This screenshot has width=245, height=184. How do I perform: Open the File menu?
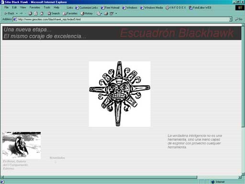(x=6, y=7)
